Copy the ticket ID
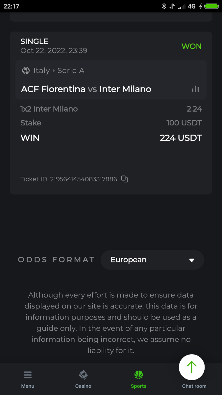This screenshot has width=222, height=395. tap(124, 179)
